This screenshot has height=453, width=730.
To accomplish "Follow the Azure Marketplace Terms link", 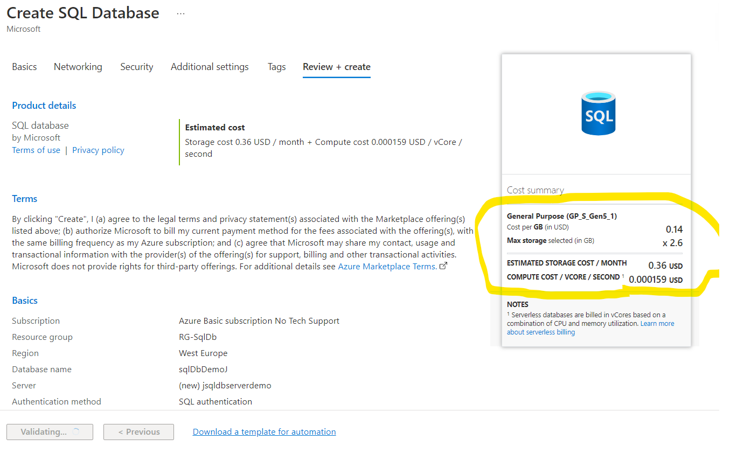I will pos(387,267).
